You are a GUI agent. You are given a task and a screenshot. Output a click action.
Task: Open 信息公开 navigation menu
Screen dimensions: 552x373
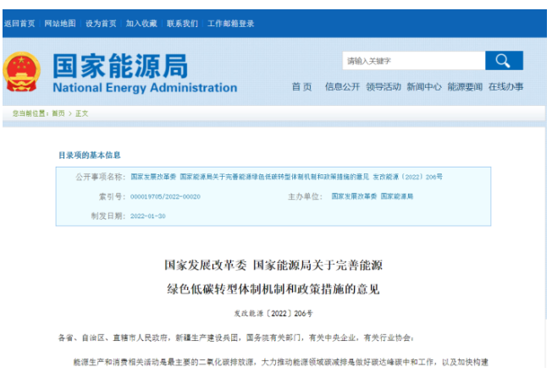pyautogui.click(x=342, y=87)
